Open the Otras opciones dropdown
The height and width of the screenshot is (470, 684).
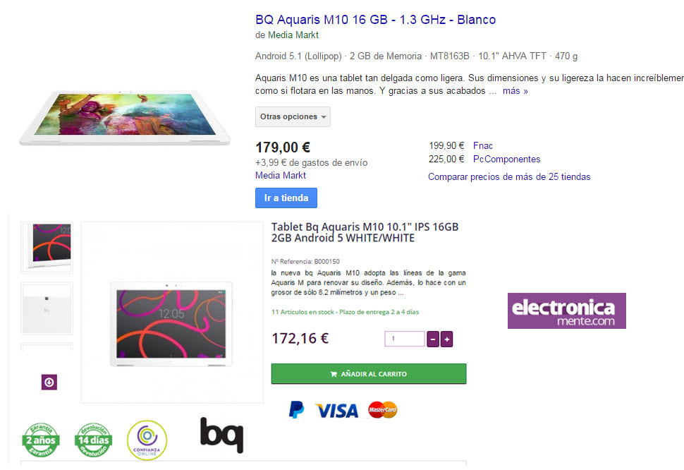[293, 116]
